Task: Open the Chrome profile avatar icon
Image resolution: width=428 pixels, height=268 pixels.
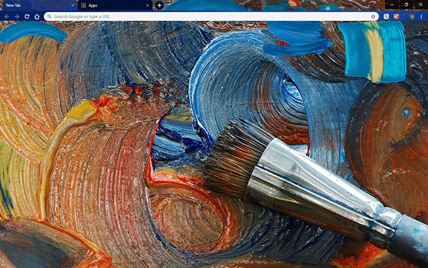Action: (x=411, y=17)
